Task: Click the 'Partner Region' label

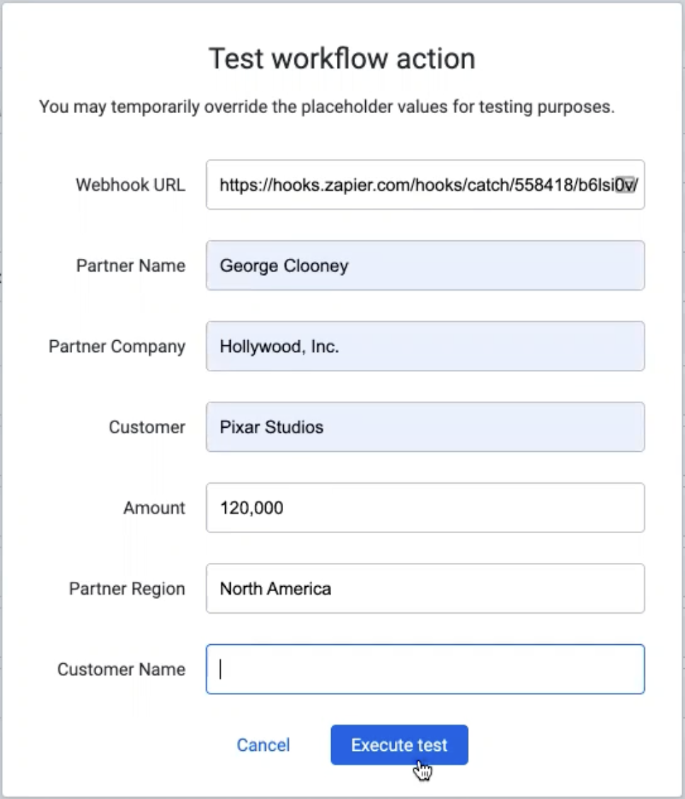Action: click(127, 588)
